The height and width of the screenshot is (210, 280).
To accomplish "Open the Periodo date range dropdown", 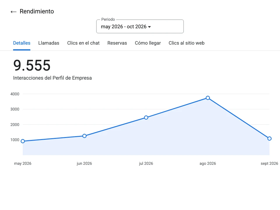I will 140,27.
